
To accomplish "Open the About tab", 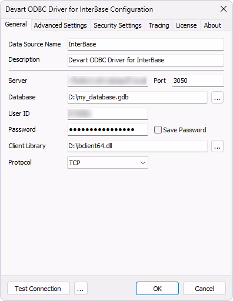I will pyautogui.click(x=212, y=25).
